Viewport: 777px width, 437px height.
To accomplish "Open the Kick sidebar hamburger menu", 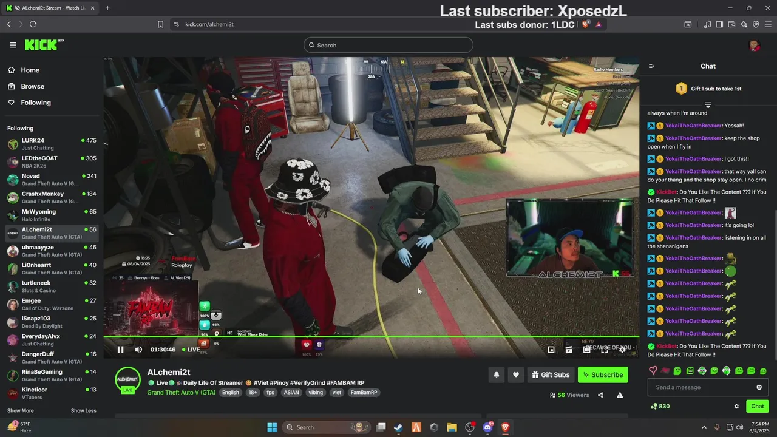I will click(13, 45).
